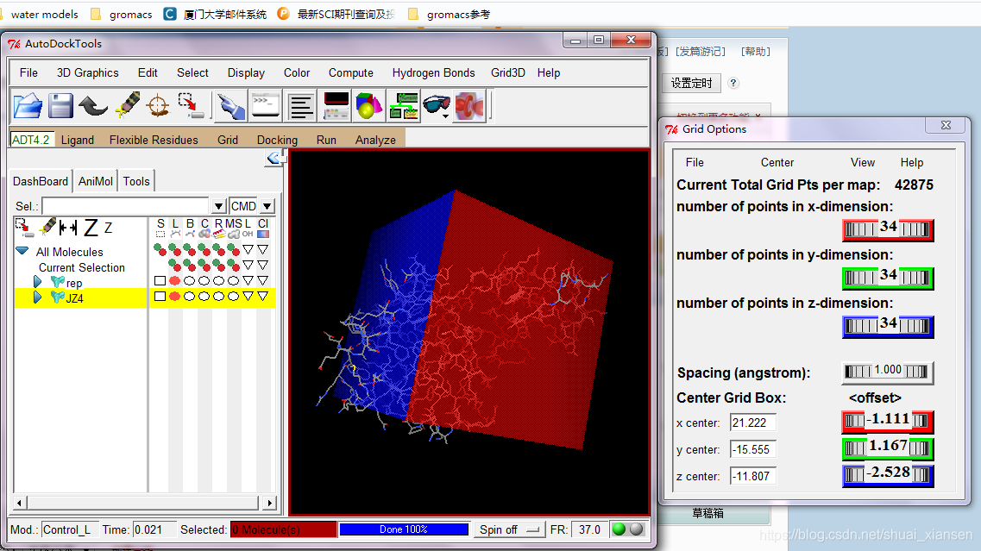Click the large Z icon in dashboard
Image resolution: width=981 pixels, height=551 pixels.
[x=91, y=228]
